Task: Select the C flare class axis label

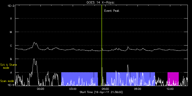Action: (x=11, y=45)
